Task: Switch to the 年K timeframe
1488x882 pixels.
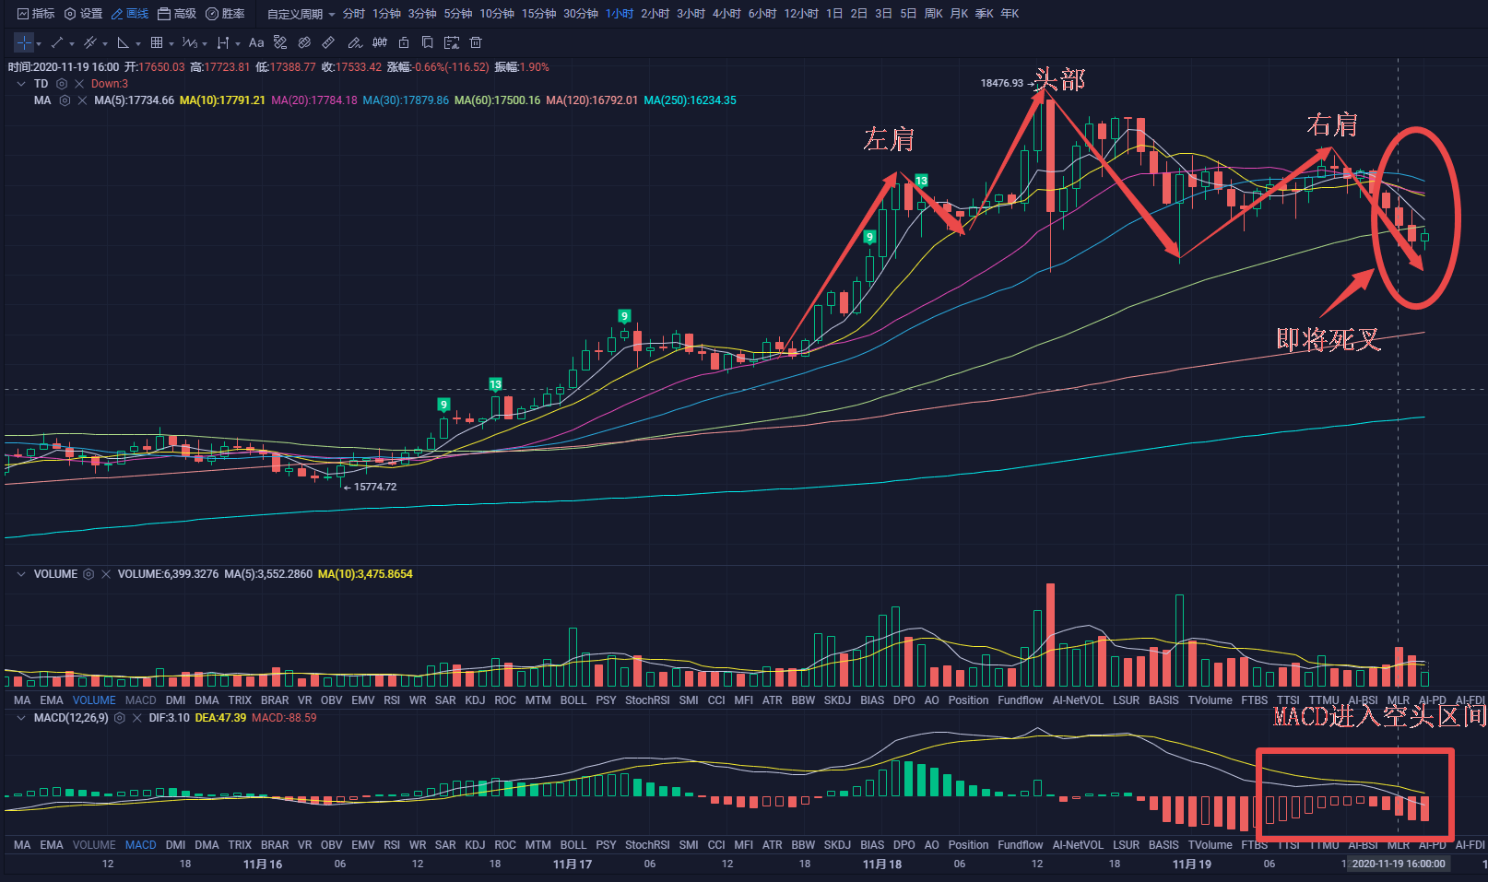Action: click(1010, 14)
